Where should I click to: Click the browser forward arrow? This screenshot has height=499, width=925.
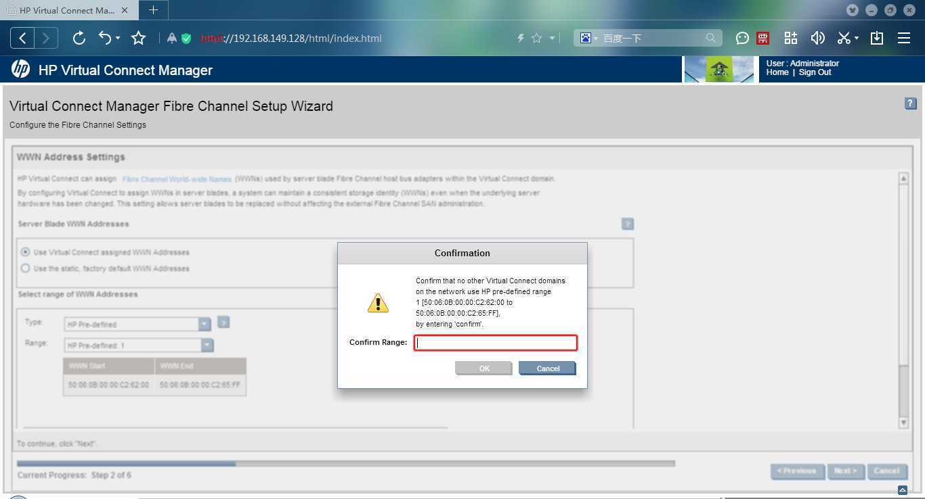point(46,38)
